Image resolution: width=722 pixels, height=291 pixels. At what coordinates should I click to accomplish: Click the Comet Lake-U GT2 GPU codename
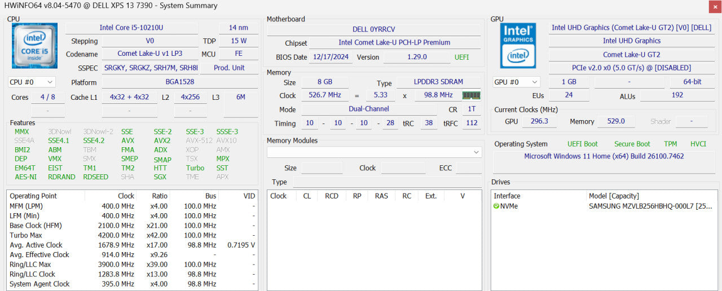pyautogui.click(x=631, y=55)
